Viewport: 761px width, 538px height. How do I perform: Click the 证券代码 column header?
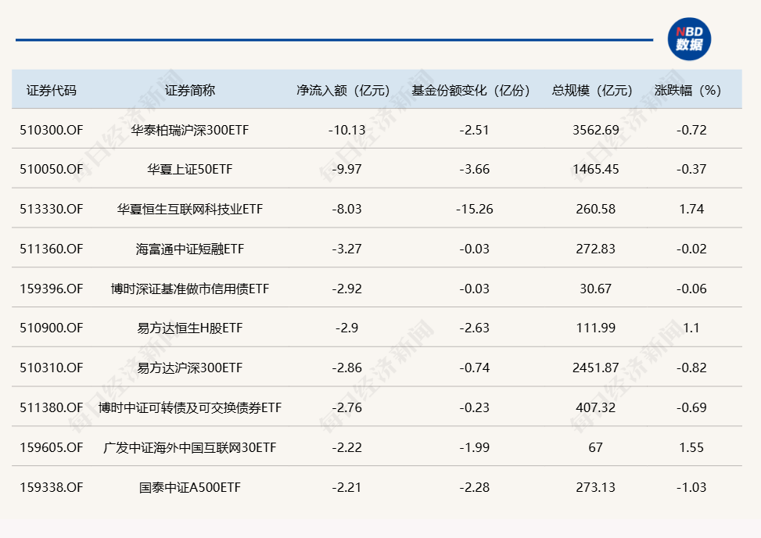pos(52,90)
